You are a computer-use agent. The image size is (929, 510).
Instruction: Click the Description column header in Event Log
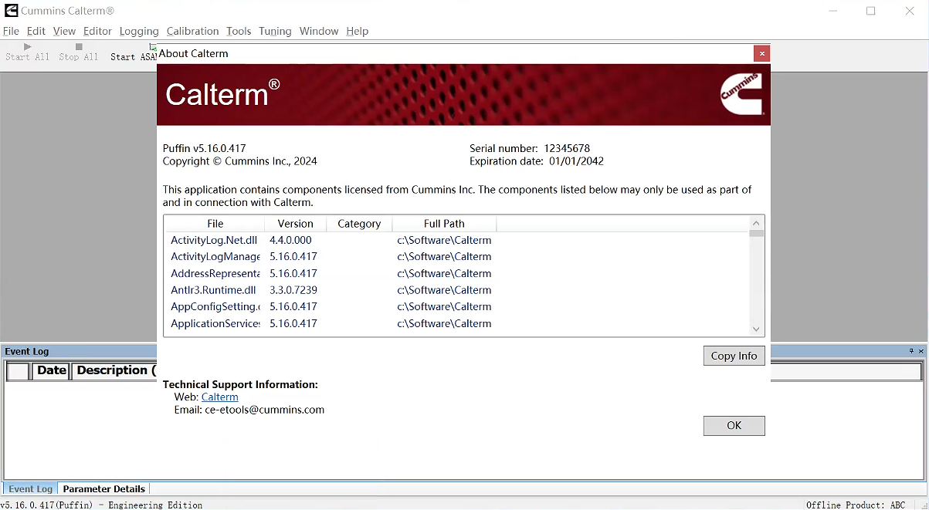[116, 370]
